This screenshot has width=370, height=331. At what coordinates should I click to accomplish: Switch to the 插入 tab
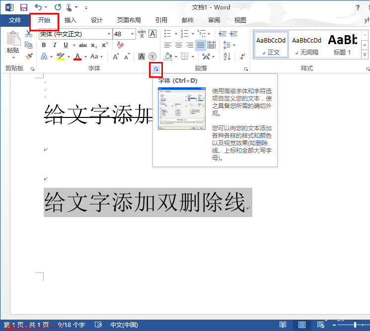click(x=71, y=20)
